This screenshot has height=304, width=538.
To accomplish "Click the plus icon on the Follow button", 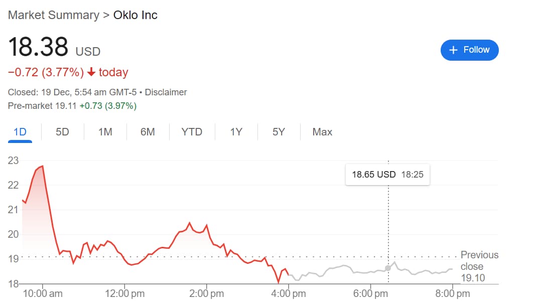I will click(454, 50).
